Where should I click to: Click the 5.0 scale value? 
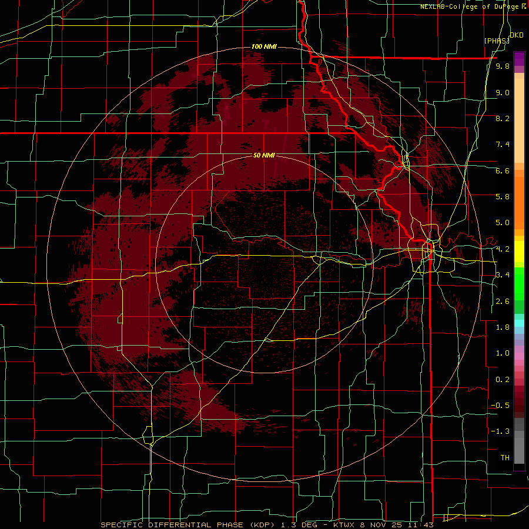point(503,223)
